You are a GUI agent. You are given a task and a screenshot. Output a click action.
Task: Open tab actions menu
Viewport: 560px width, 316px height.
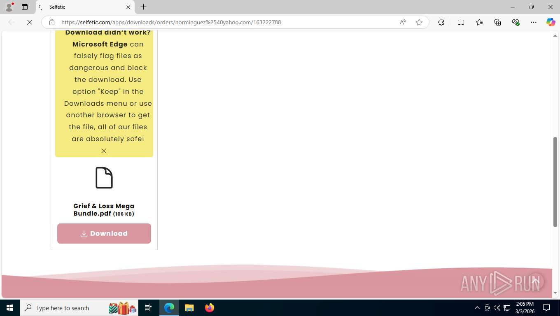pyautogui.click(x=25, y=7)
